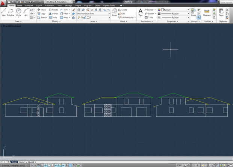
Task: Switch to Layout2 drawing tab
Action: (31, 162)
